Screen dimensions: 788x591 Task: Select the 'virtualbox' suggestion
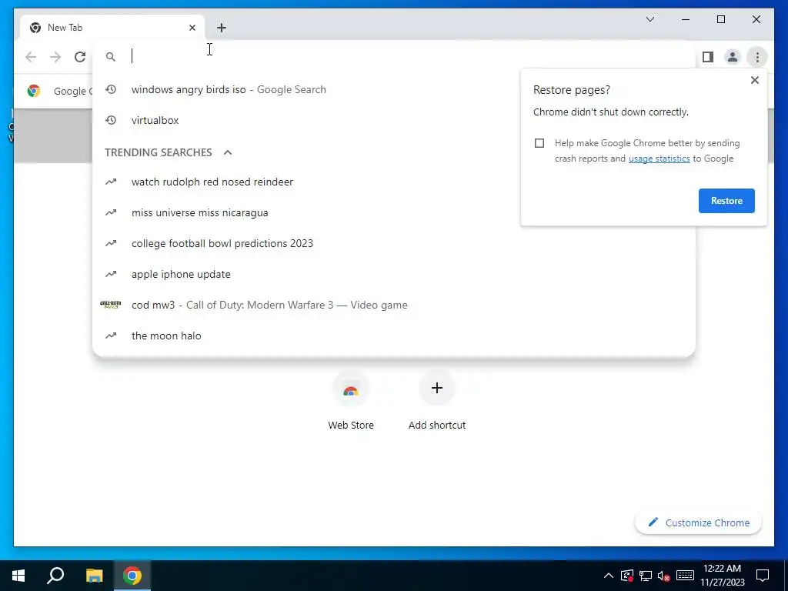(x=394, y=120)
